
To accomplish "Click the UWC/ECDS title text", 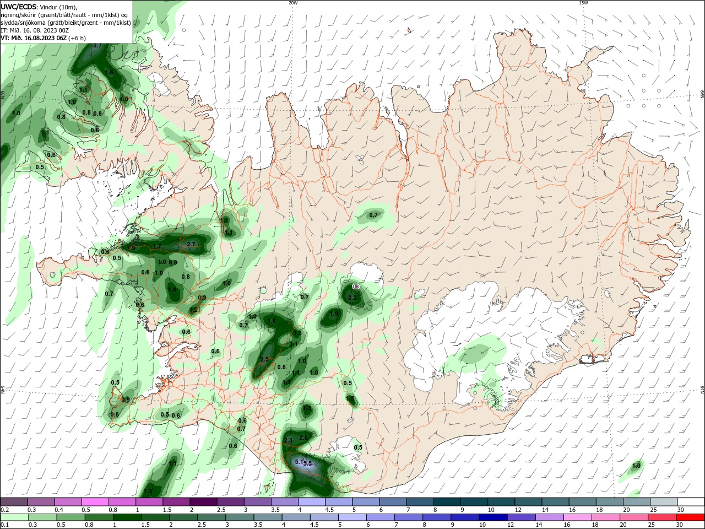I will point(19,7).
